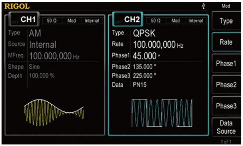
Task: Click the CH2 Phase1 label
Action: [x=121, y=55]
